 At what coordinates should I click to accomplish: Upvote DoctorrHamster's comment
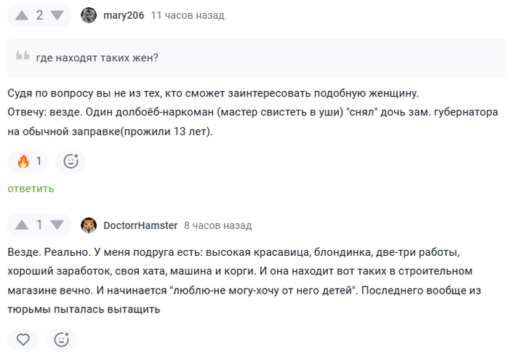click(x=22, y=225)
